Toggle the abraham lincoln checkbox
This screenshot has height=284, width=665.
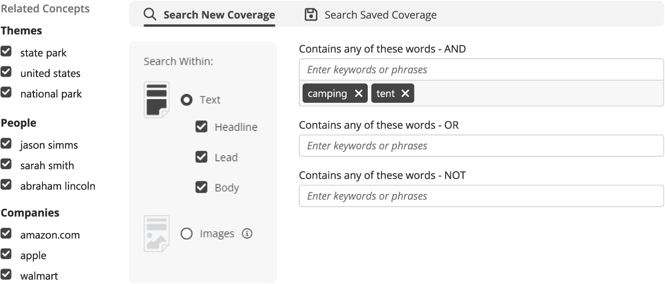click(6, 184)
